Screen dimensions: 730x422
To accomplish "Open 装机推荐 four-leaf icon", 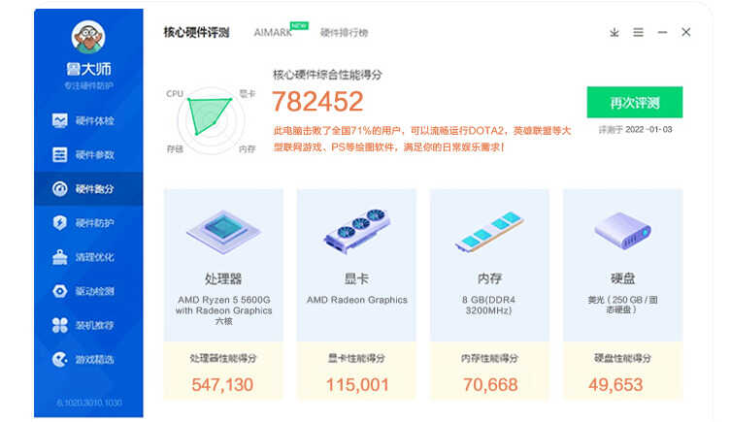I will click(59, 325).
